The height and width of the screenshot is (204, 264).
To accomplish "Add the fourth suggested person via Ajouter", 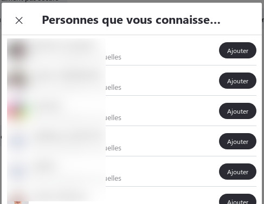I will click(x=237, y=141).
